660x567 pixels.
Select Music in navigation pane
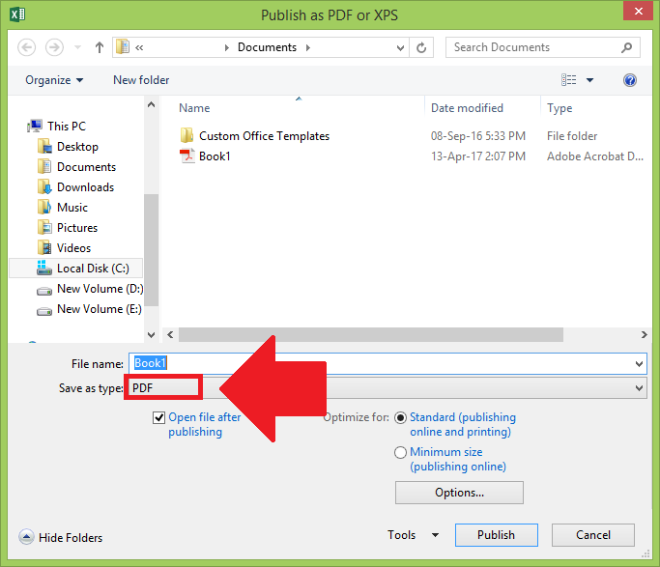(x=72, y=208)
